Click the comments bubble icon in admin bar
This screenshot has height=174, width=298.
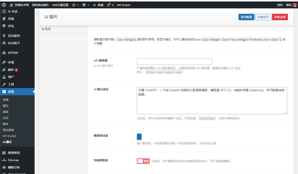click(84, 5)
